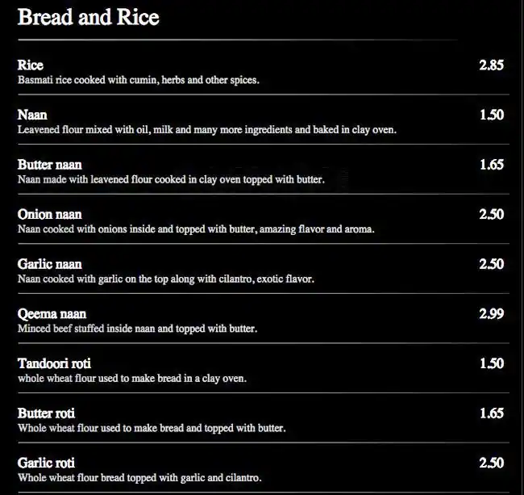
Task: Click the Butter naan price 1.65
Action: tap(491, 165)
